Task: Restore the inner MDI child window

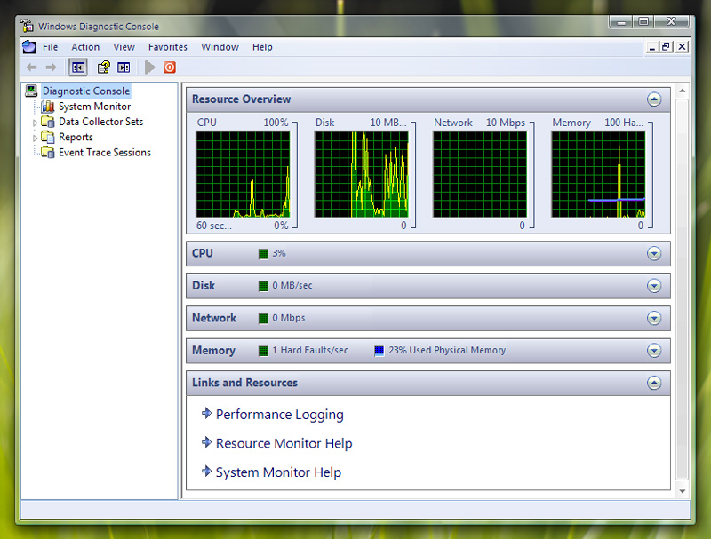Action: tap(666, 47)
